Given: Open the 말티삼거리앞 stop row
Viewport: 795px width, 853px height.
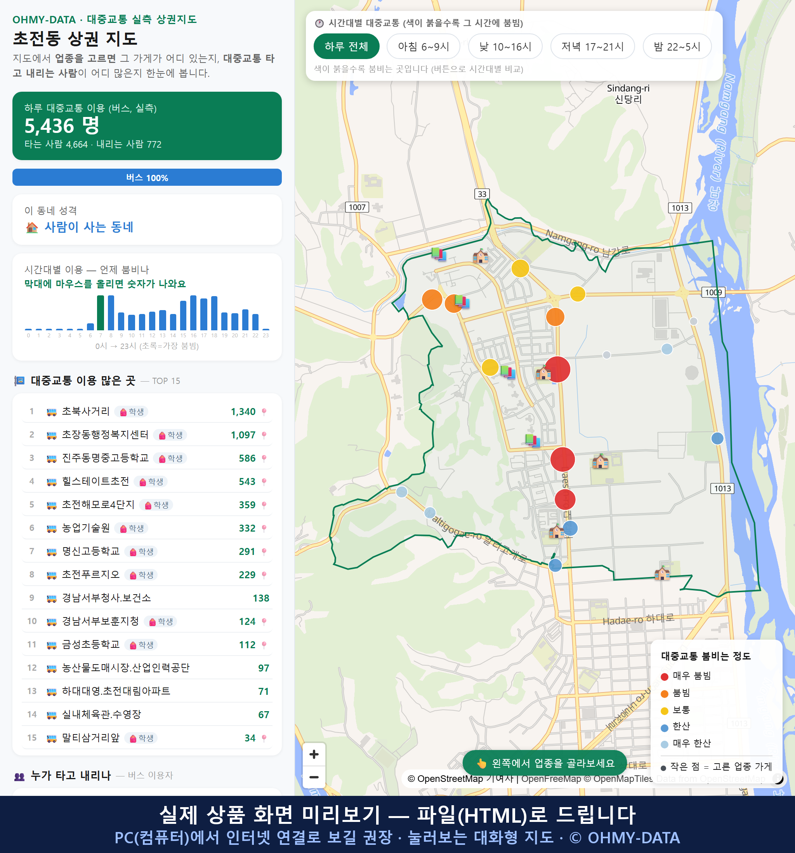Looking at the screenshot, I should (x=147, y=738).
